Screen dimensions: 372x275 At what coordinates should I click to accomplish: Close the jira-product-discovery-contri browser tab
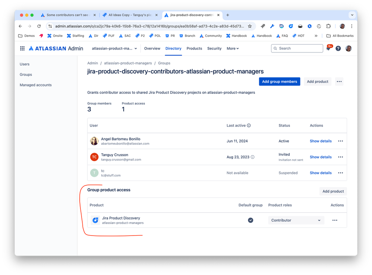[x=218, y=15]
